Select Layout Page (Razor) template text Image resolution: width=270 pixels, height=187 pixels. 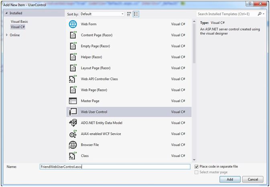(x=95, y=68)
